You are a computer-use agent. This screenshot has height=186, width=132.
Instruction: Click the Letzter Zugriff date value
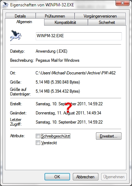[69, 122]
